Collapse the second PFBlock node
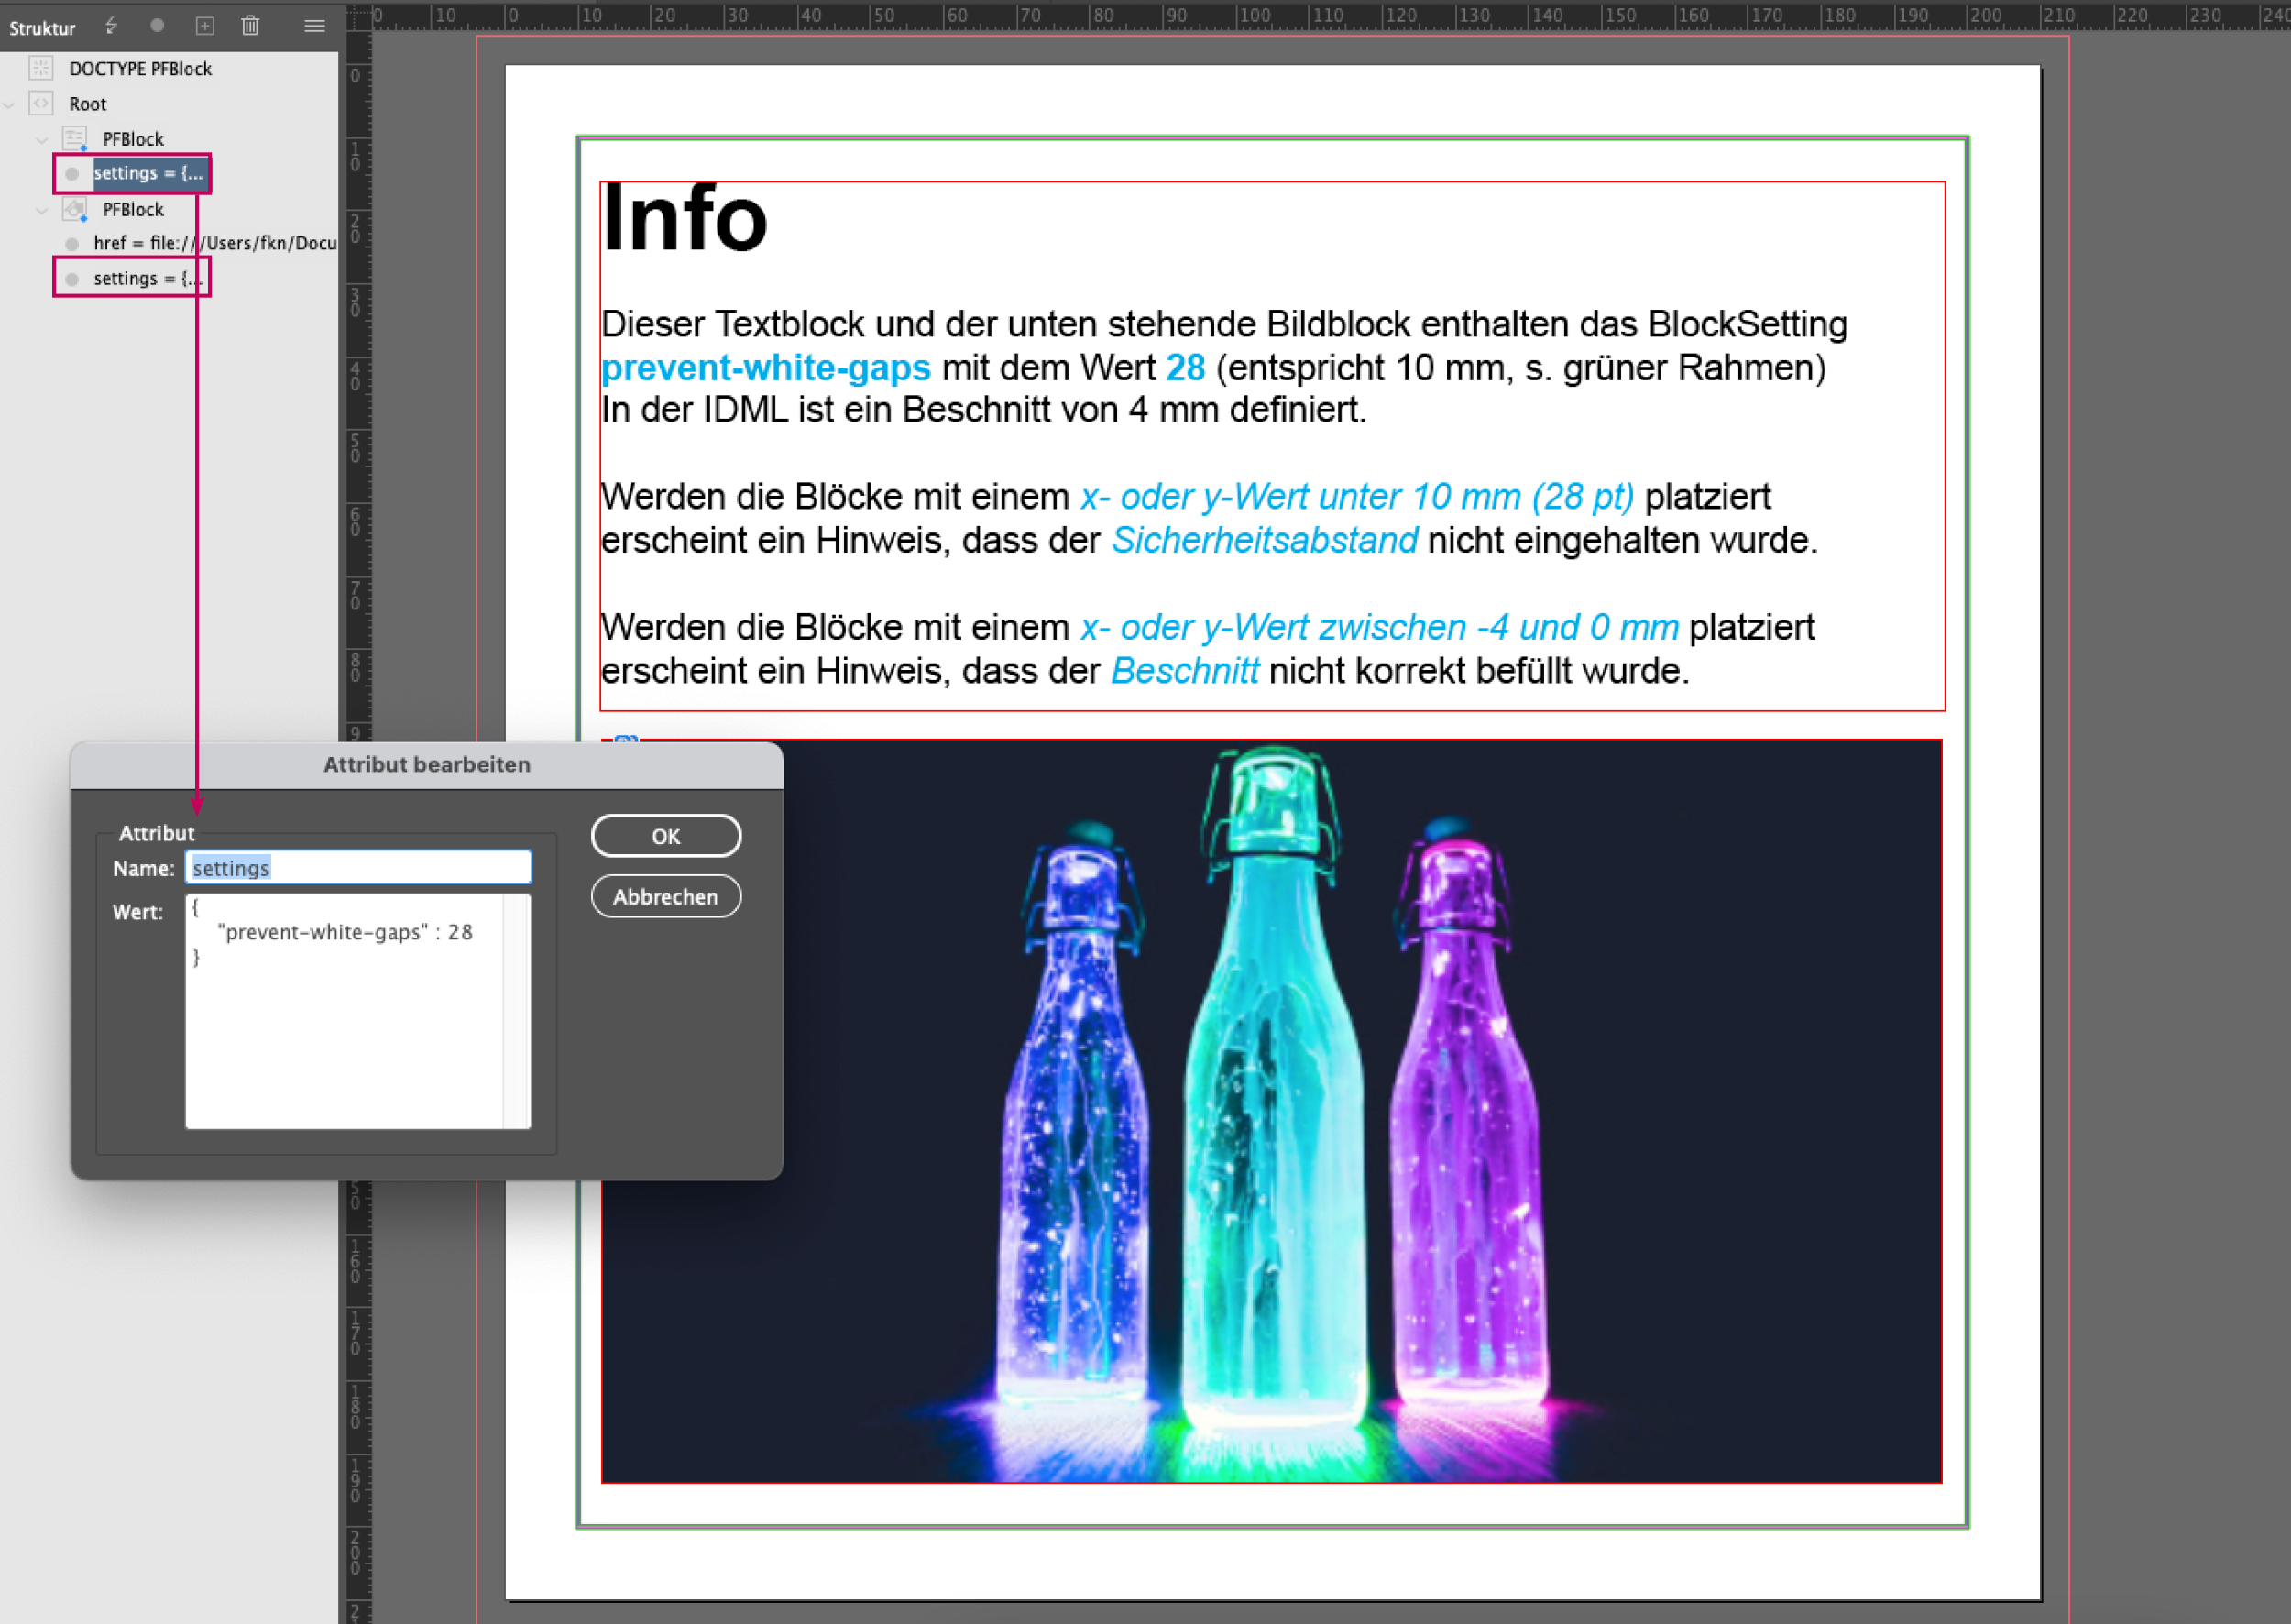Image resolution: width=2291 pixels, height=1624 pixels. (x=42, y=210)
